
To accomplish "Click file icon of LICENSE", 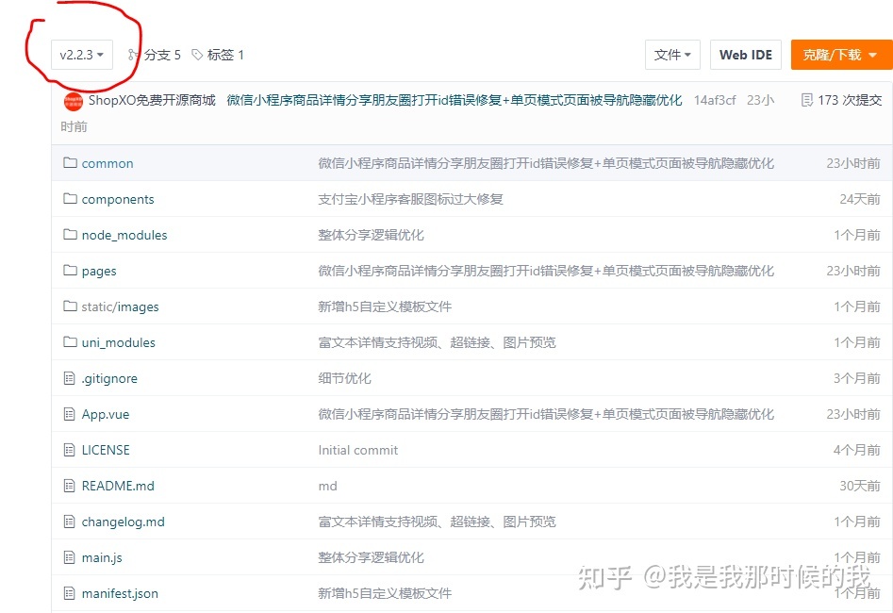I will 70,450.
